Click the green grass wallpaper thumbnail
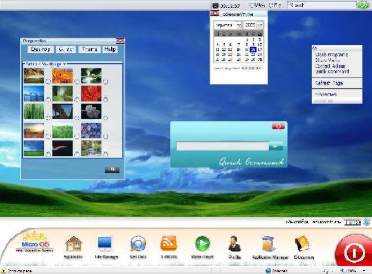The image size is (372, 274). tap(62, 130)
